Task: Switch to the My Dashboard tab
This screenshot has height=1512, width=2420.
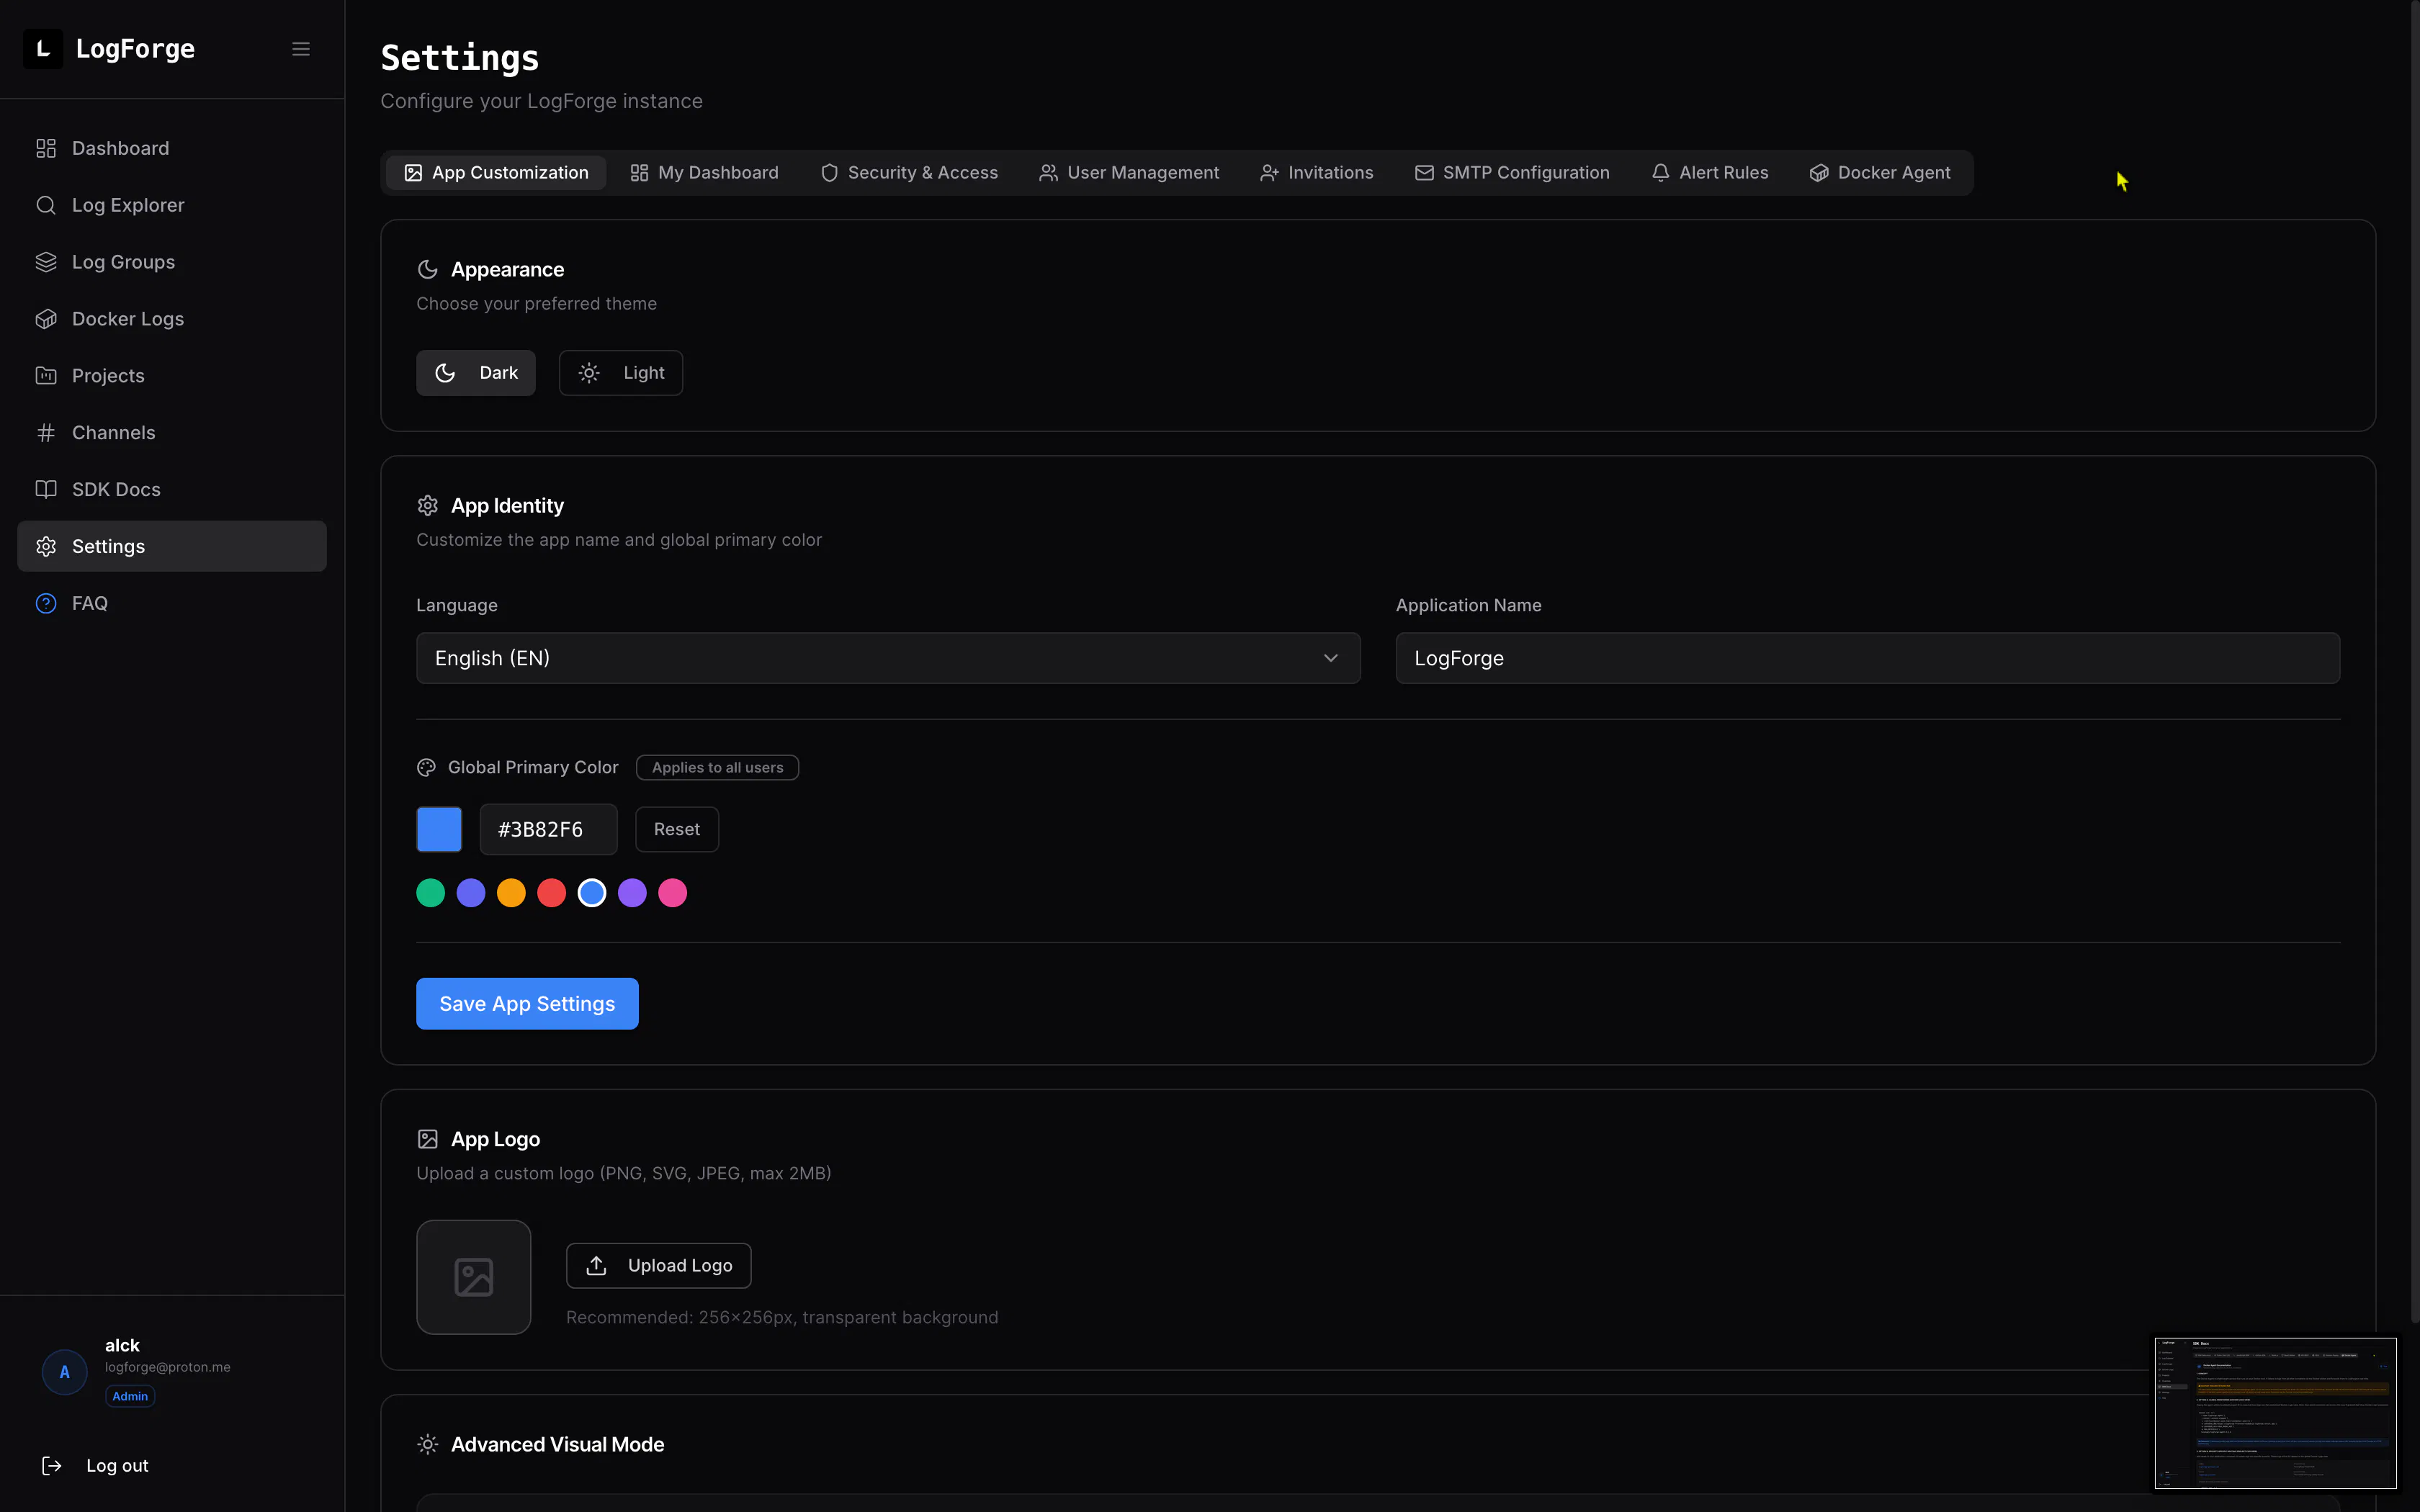Action: coord(704,173)
